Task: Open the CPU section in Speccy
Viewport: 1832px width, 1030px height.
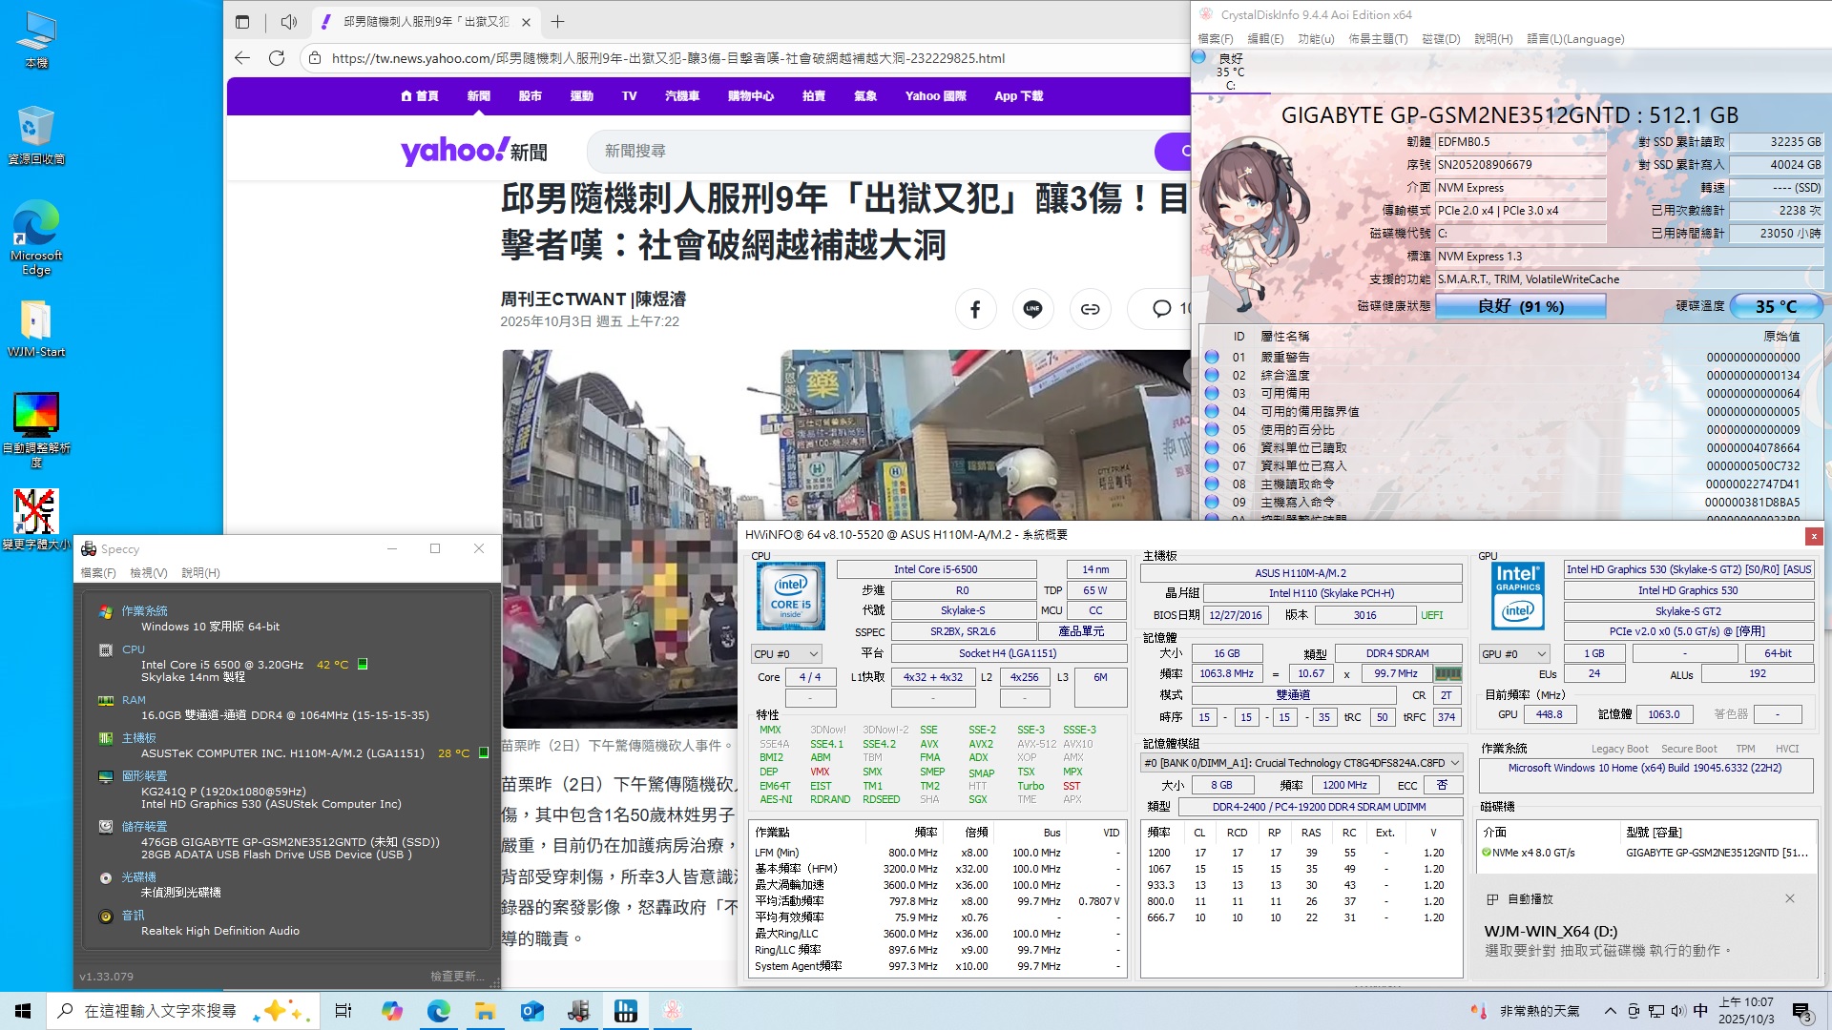Action: 134,649
